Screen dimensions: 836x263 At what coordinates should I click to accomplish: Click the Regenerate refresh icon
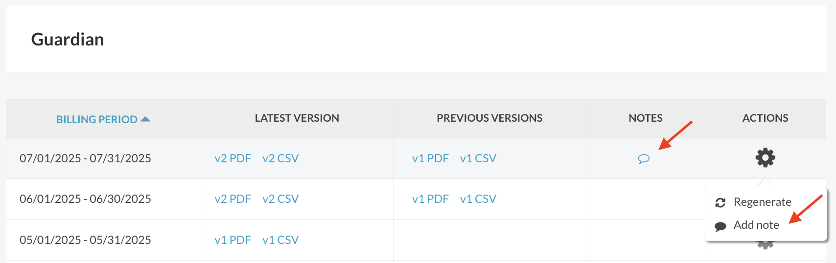click(x=720, y=202)
